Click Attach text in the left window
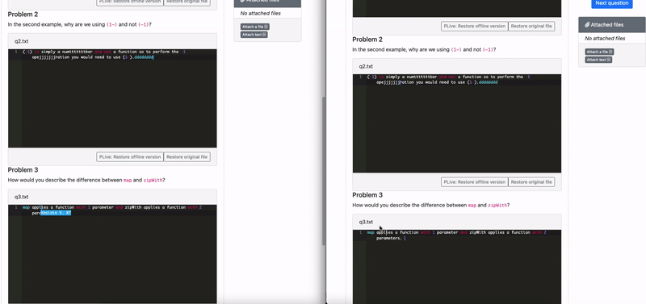 click(x=254, y=35)
